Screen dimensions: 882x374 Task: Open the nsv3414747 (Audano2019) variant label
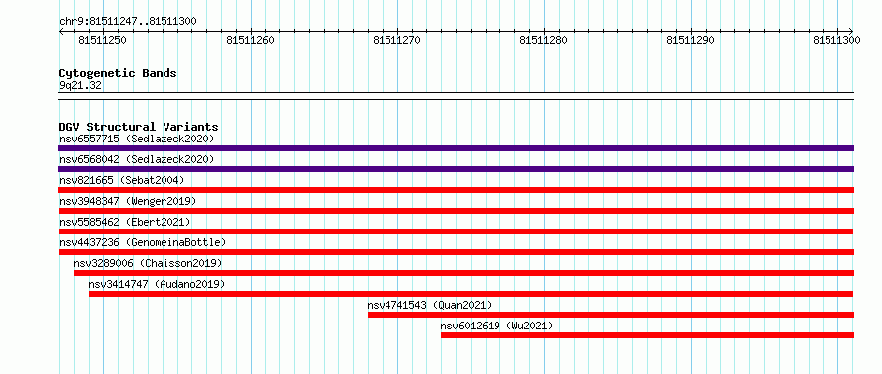157,284
